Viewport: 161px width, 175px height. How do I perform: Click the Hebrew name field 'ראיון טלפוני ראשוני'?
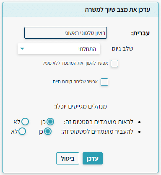point(65,33)
